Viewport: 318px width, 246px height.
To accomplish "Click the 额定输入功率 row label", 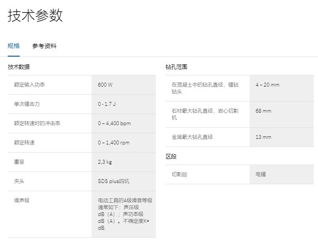I will (x=30, y=85).
